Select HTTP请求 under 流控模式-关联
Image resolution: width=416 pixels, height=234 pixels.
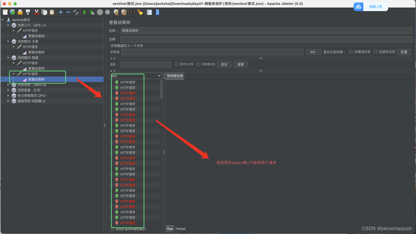tap(30, 47)
